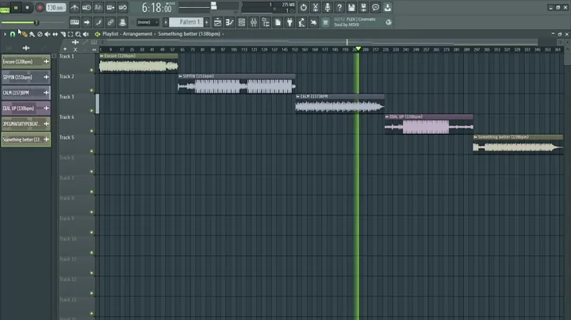Viewport: 571px width, 320px height.
Task: Click the arrow left of Pattern 1
Action: (166, 22)
